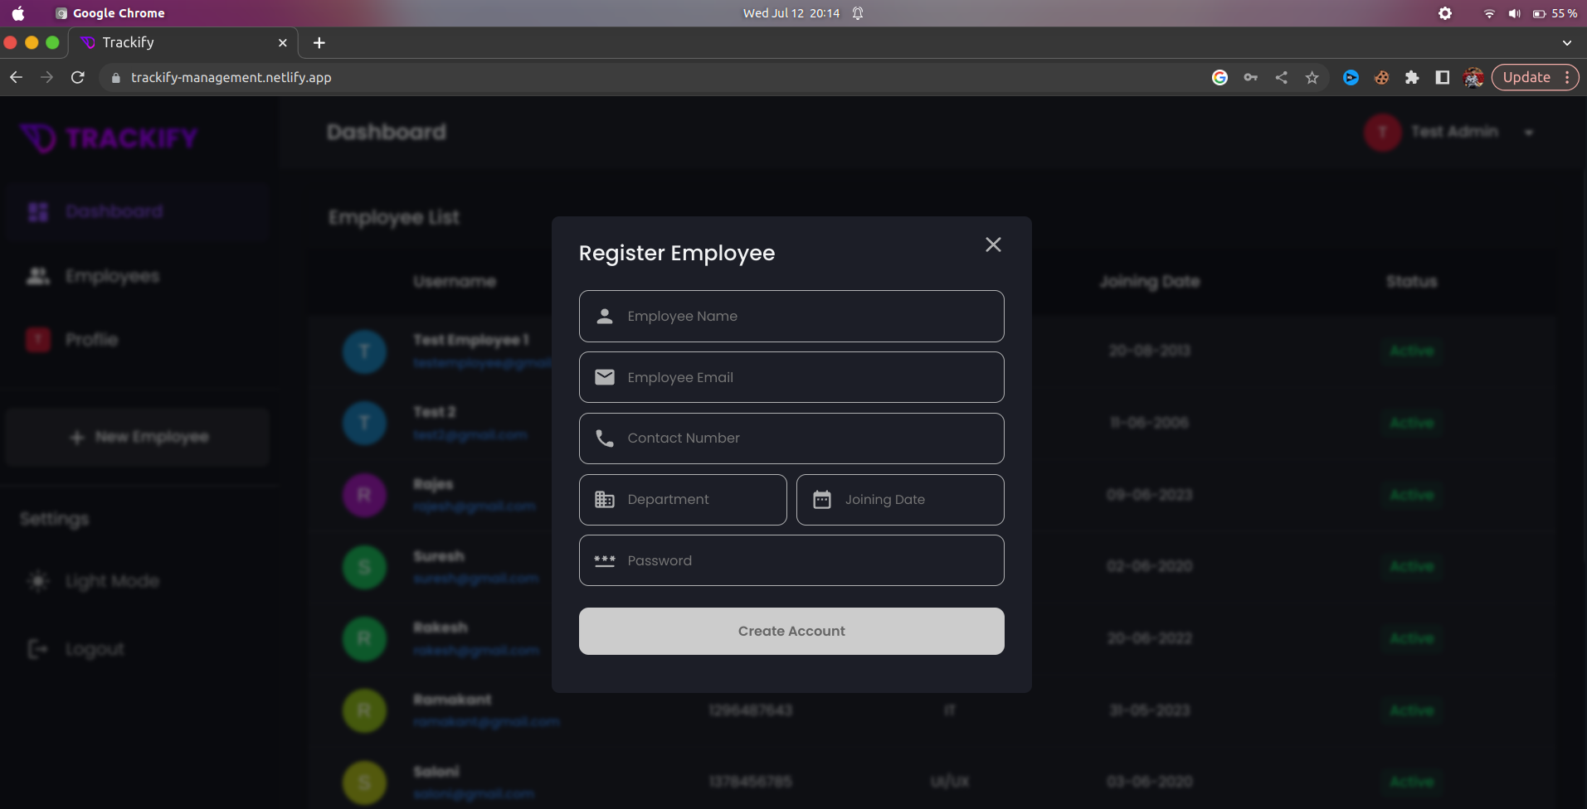This screenshot has height=809, width=1587.
Task: Click the Contact Number field
Action: (x=791, y=438)
